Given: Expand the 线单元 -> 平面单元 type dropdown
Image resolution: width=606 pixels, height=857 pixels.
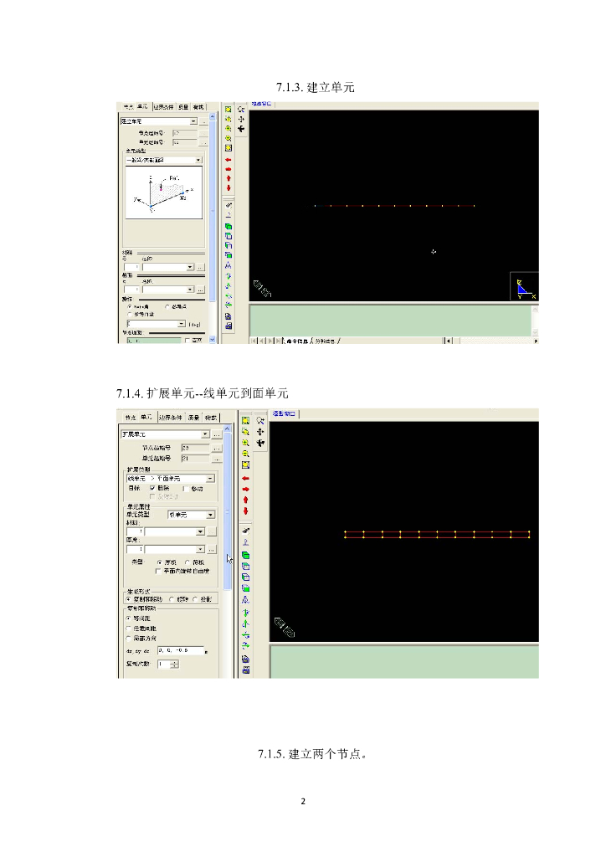Looking at the screenshot, I should click(x=210, y=478).
